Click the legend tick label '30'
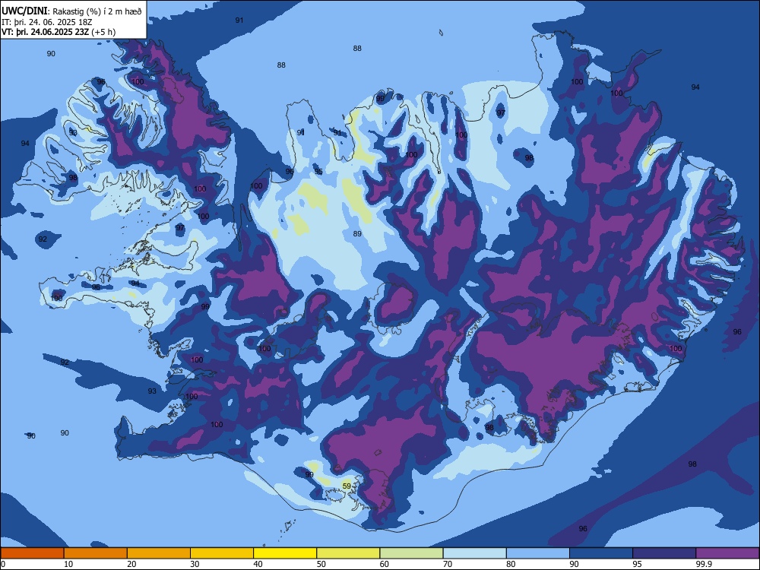Image resolution: width=760 pixels, height=570 pixels. point(195,564)
